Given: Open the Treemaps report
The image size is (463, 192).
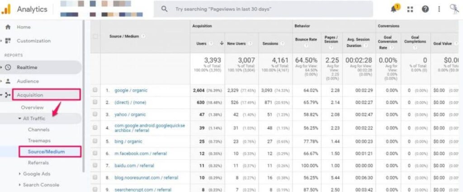Looking at the screenshot, I should point(39,140).
